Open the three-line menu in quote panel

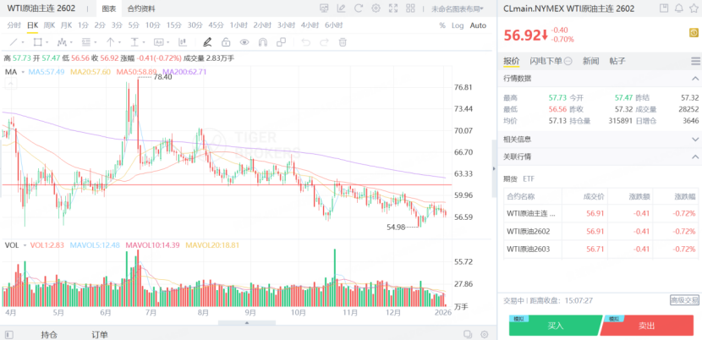pos(695,61)
